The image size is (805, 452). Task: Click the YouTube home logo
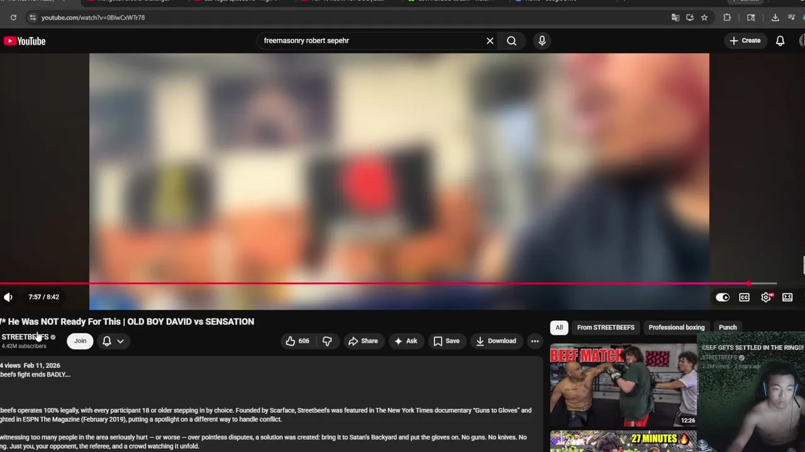[x=25, y=41]
